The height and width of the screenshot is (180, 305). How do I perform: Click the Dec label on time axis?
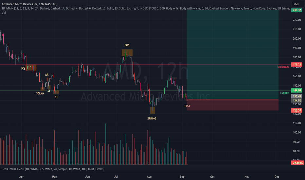click(x=277, y=177)
